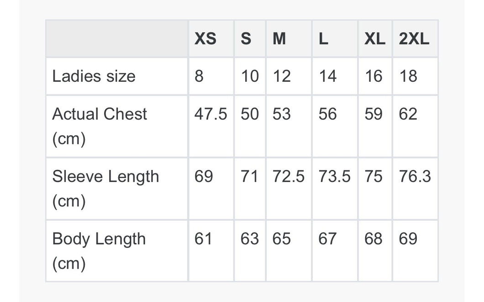The image size is (484, 302).
Task: Select the XS column header
Action: pyautogui.click(x=211, y=39)
